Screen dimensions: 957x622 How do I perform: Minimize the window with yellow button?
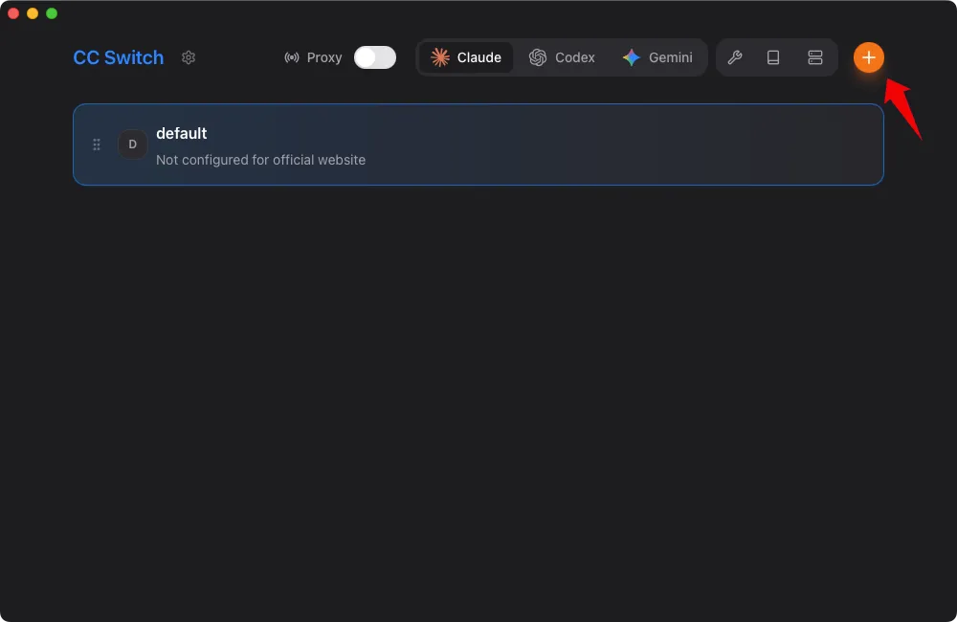coord(33,13)
